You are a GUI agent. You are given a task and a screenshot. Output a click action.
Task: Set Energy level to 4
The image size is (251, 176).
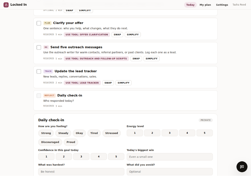187,133
